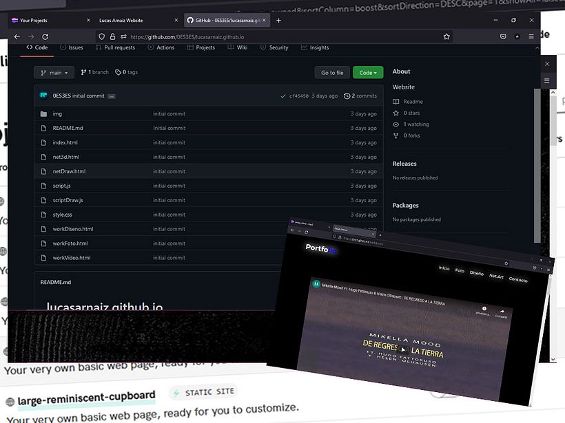Screen dimensions: 565x423
Task: Expand the main branch dropdown
Action: [x=54, y=73]
